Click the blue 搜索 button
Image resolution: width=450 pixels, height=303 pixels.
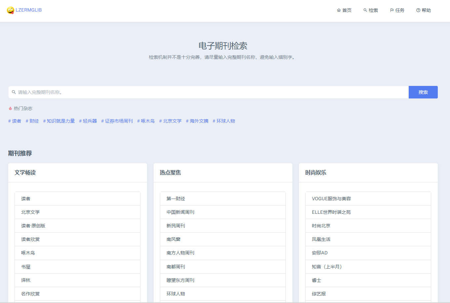point(423,92)
